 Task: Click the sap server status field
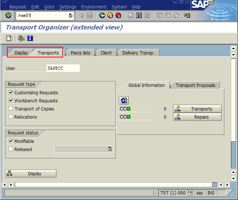tap(199, 193)
